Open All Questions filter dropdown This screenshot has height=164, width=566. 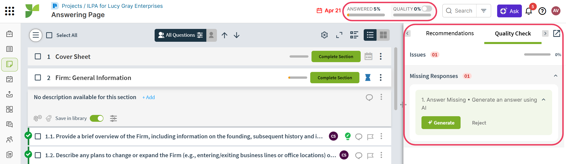tap(180, 35)
